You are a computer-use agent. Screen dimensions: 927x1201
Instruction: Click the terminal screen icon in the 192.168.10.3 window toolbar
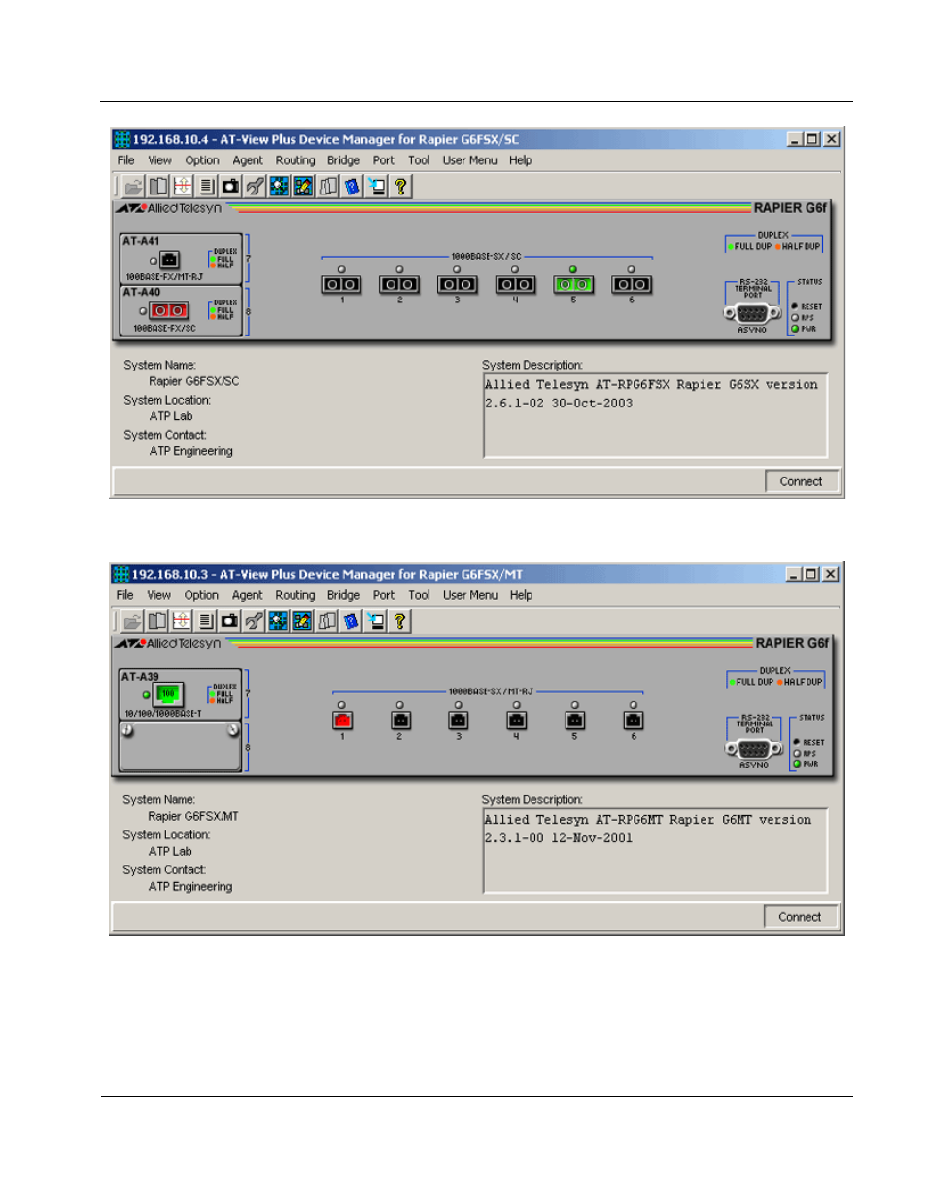(x=375, y=620)
